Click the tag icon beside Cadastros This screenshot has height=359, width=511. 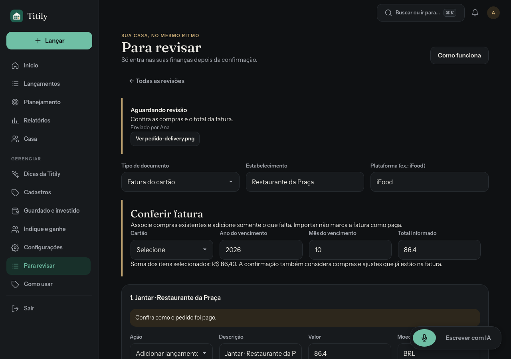click(15, 192)
